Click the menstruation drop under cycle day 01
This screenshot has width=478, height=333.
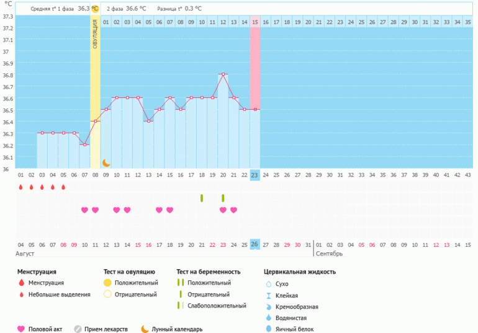tap(20, 187)
